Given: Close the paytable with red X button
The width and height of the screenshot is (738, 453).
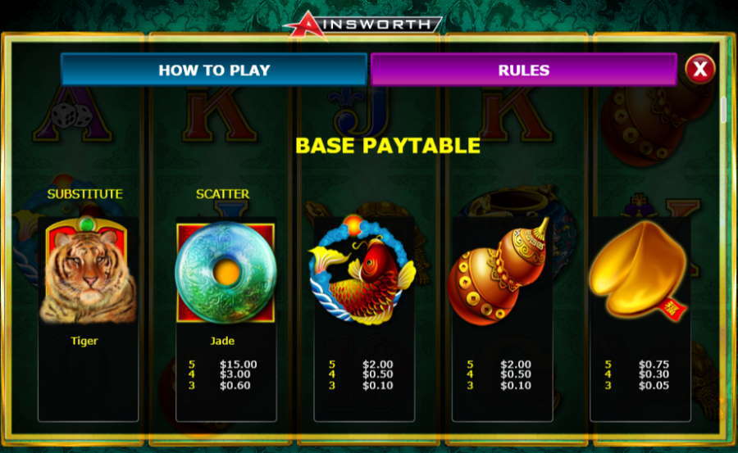Looking at the screenshot, I should [x=700, y=69].
